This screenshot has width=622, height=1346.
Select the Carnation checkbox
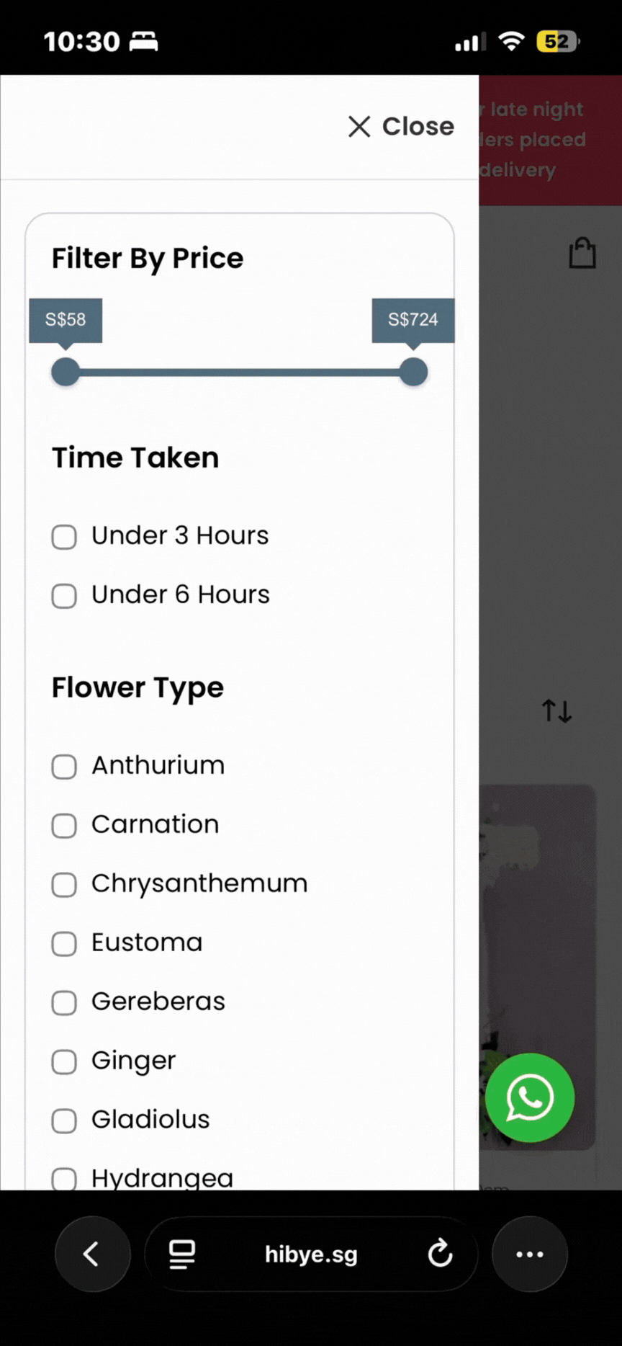pos(64,825)
